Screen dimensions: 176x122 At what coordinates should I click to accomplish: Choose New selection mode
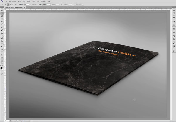tap(8, 4)
